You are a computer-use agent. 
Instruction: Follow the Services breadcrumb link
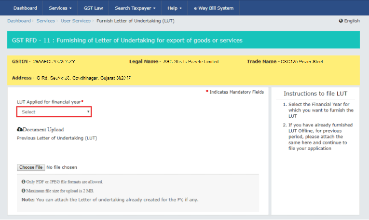[46, 21]
